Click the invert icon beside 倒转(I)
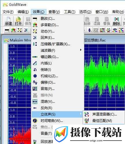 point(35,70)
